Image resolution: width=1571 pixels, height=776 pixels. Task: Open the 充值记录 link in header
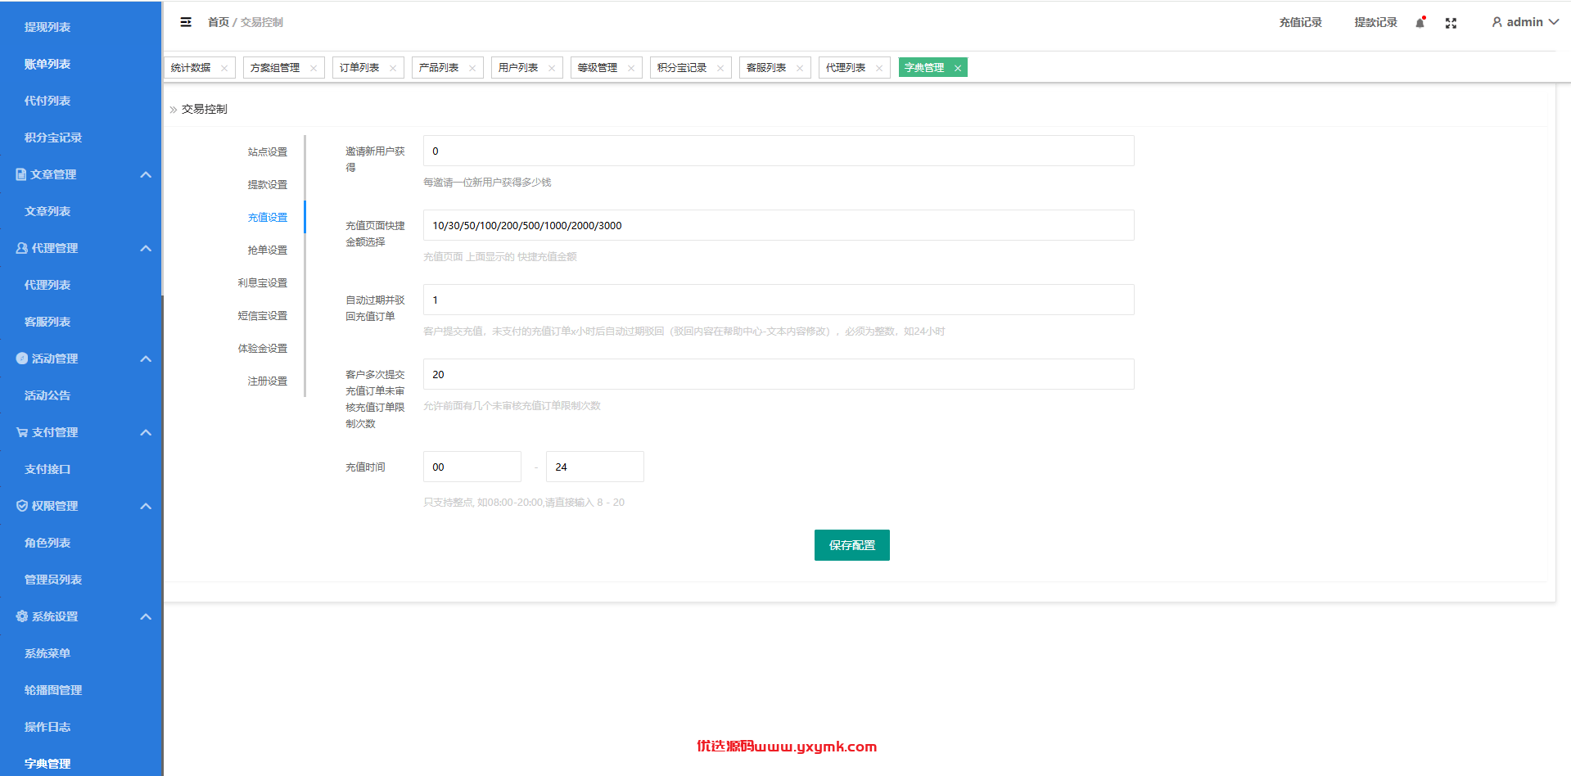point(1301,22)
